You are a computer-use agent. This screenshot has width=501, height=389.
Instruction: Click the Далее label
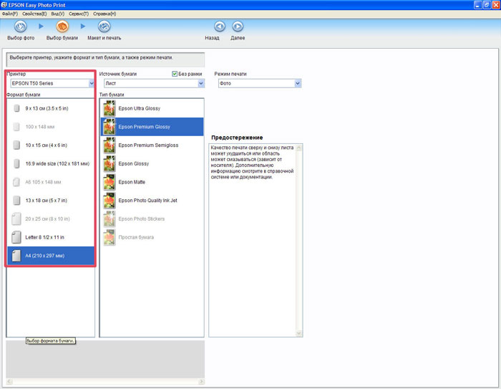[x=238, y=38]
